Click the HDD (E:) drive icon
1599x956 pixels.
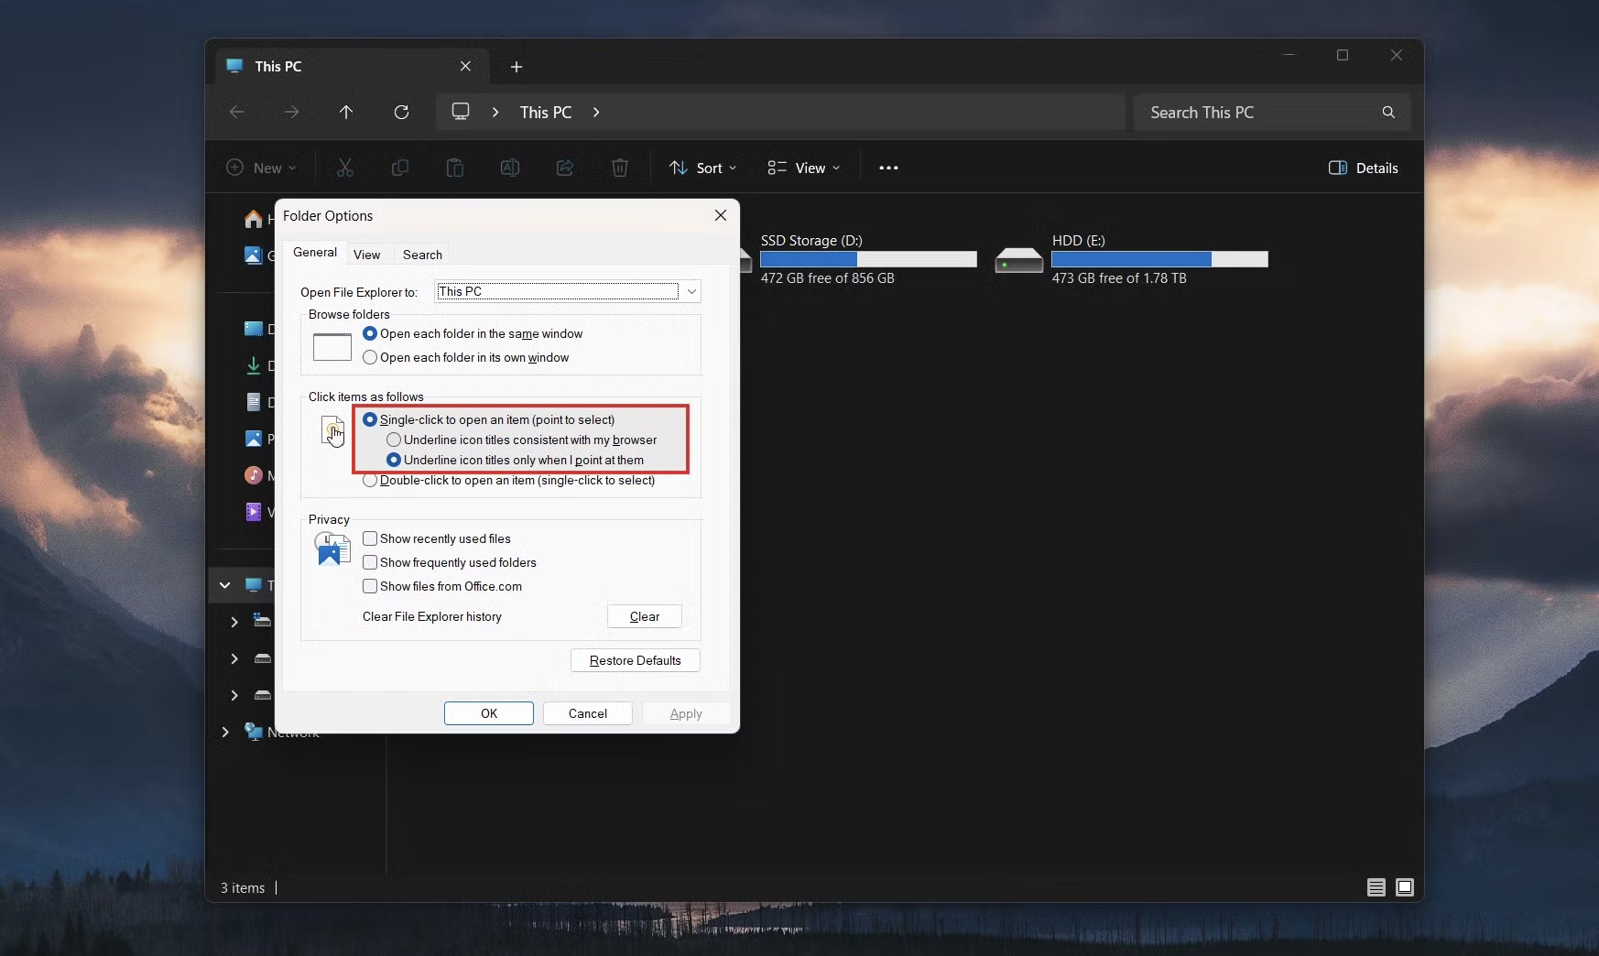coord(1018,260)
